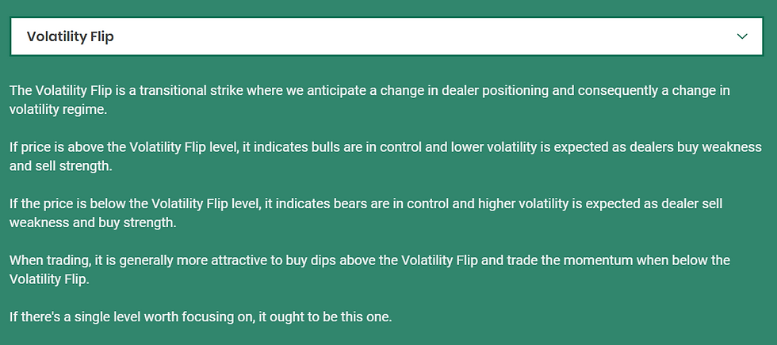
Task: Click the sentence starting "If price is above"
Action: pyautogui.click(x=385, y=156)
